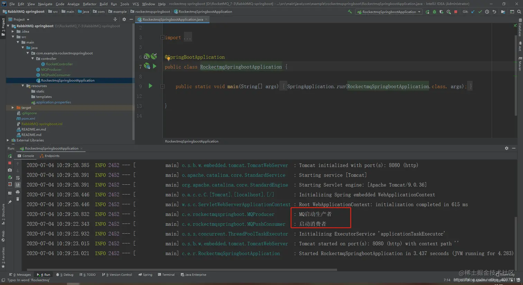Click the Git Rollback arrow icon
Viewport: 523px width, 285px height.
(x=494, y=12)
